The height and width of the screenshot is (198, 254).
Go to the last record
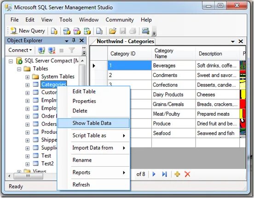pos(164,174)
